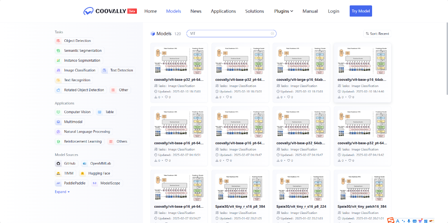Toggle the Multimodal application filter
448x223 pixels.
[x=70, y=122]
